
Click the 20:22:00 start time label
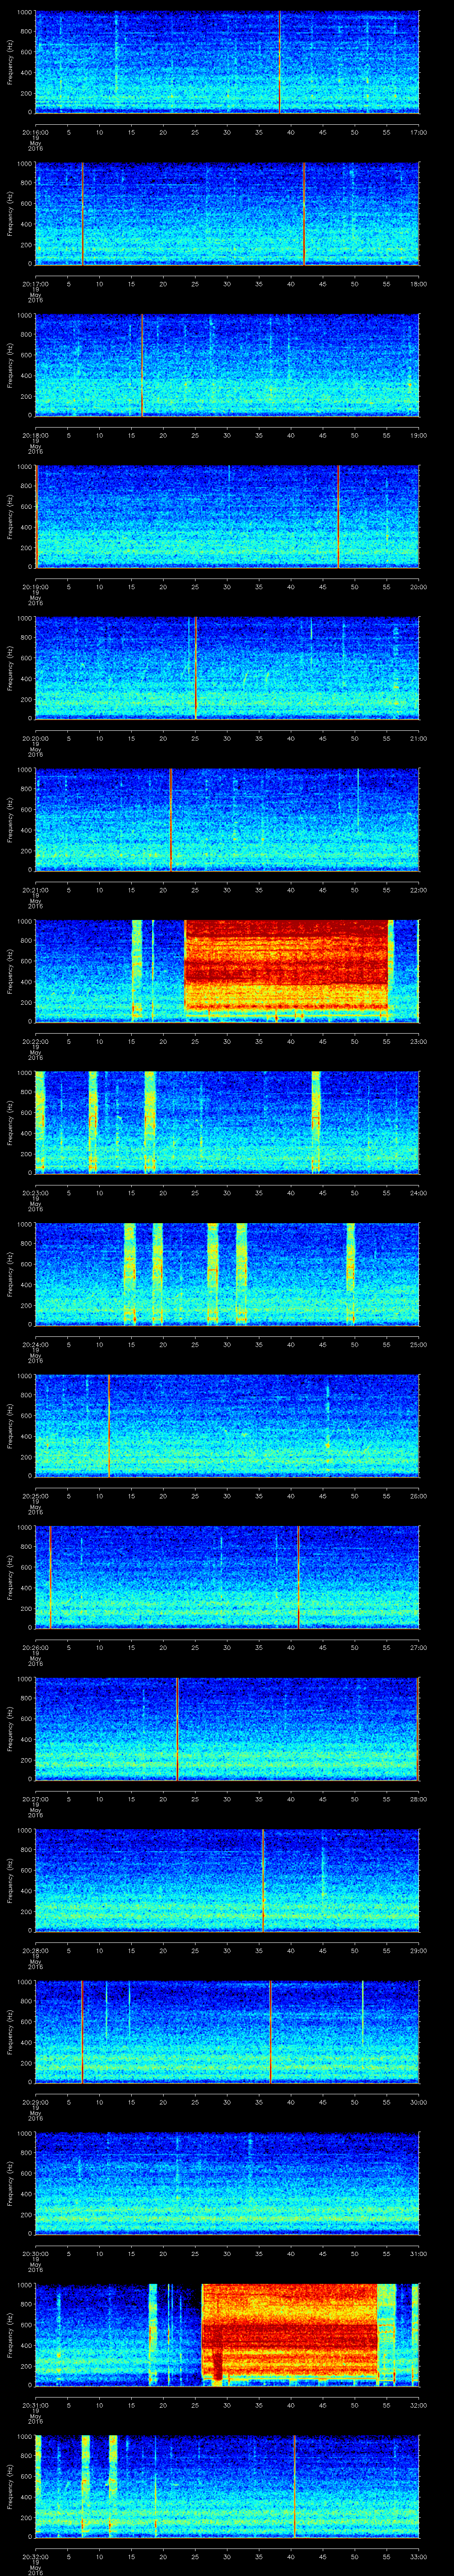35,1041
